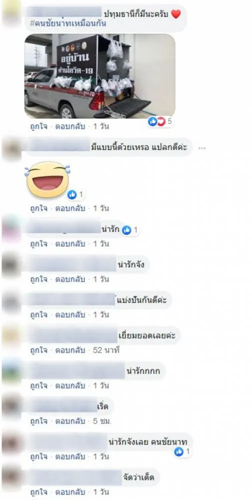Click ถูกใจ under the truck photo comment
This screenshot has width=252, height=500.
coord(38,126)
